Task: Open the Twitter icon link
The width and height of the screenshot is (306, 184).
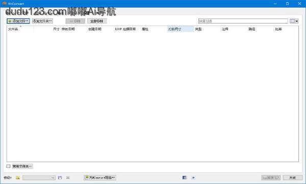Action: coord(193,177)
